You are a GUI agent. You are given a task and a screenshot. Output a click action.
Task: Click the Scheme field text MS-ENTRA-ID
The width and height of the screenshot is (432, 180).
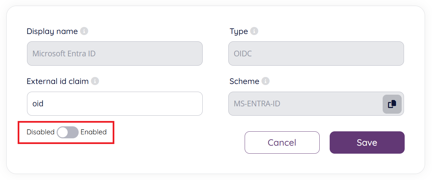(257, 104)
